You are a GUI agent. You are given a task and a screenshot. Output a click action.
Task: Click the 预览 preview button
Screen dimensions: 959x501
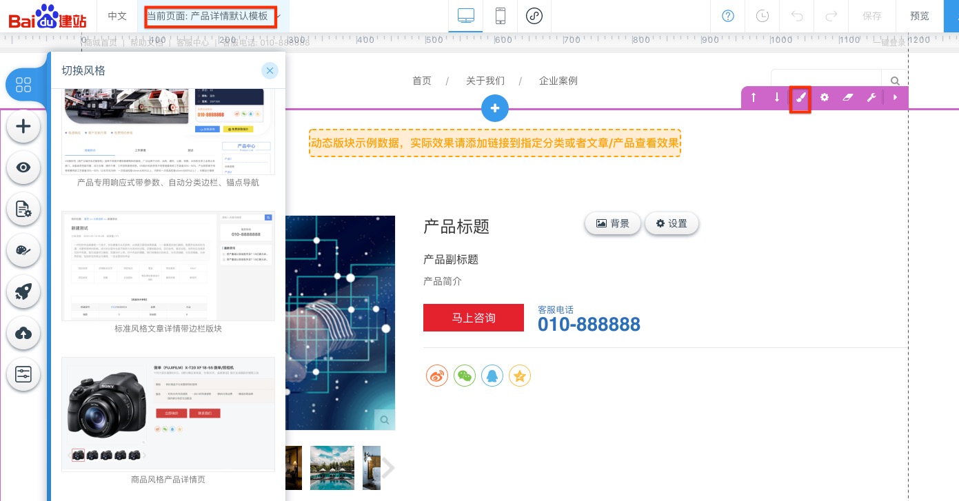[920, 16]
